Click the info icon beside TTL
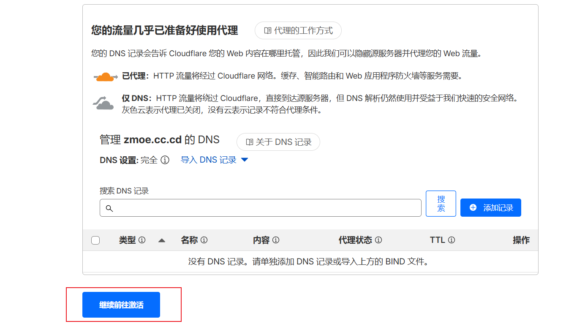The height and width of the screenshot is (332, 585). [452, 240]
